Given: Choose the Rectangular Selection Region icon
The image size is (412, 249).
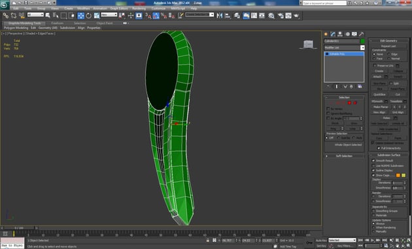Looking at the screenshot, I should point(63,16).
